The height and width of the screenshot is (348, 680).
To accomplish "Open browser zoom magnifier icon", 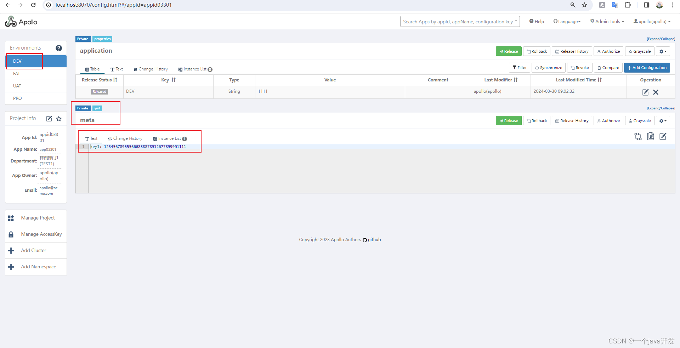I will [573, 5].
